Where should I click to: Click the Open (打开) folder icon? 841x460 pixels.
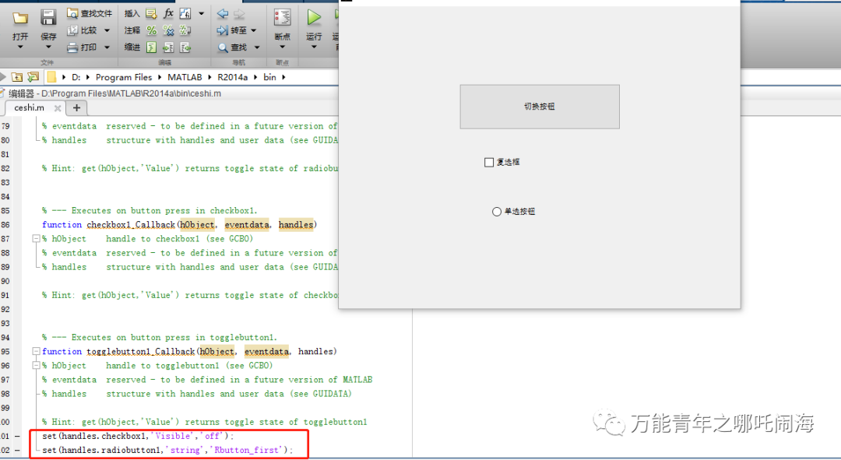[20, 18]
